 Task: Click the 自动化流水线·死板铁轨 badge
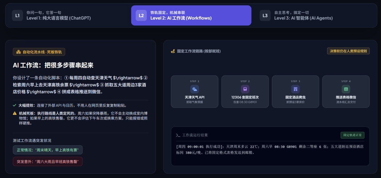(39, 52)
